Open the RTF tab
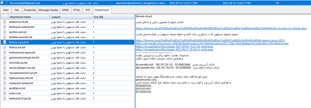 pos(87,10)
